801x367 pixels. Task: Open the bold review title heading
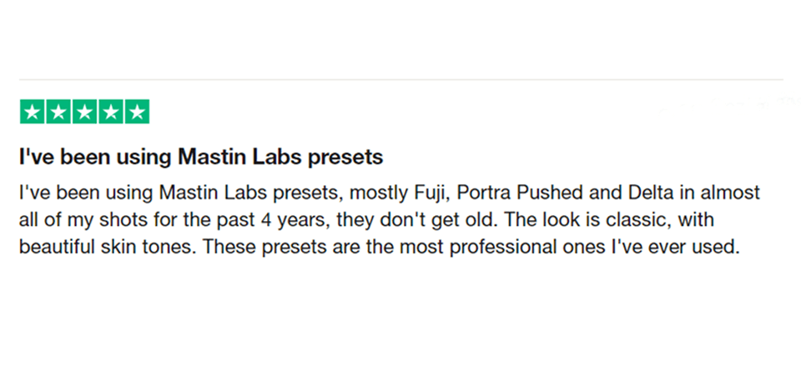pyautogui.click(x=200, y=156)
